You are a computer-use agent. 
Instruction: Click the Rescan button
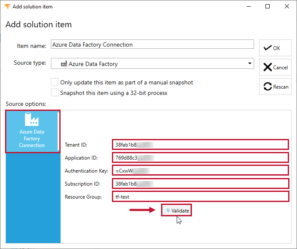click(275, 86)
